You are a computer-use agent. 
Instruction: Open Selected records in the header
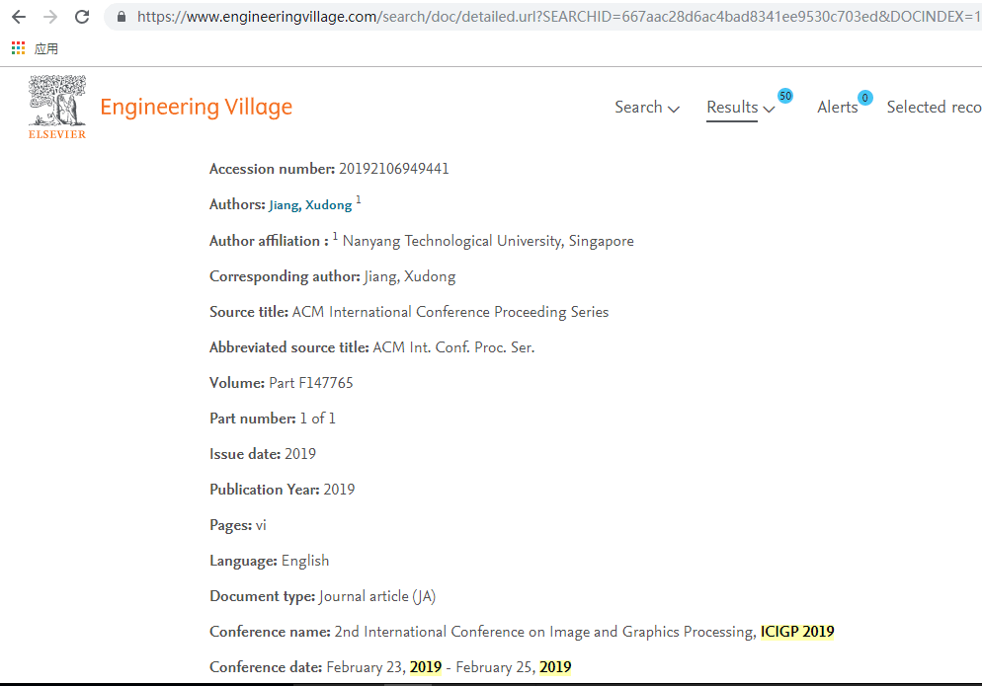tap(934, 107)
